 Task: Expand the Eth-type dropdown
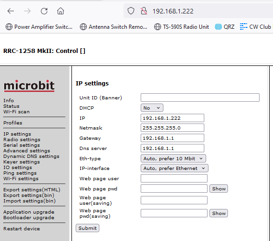coord(173,158)
